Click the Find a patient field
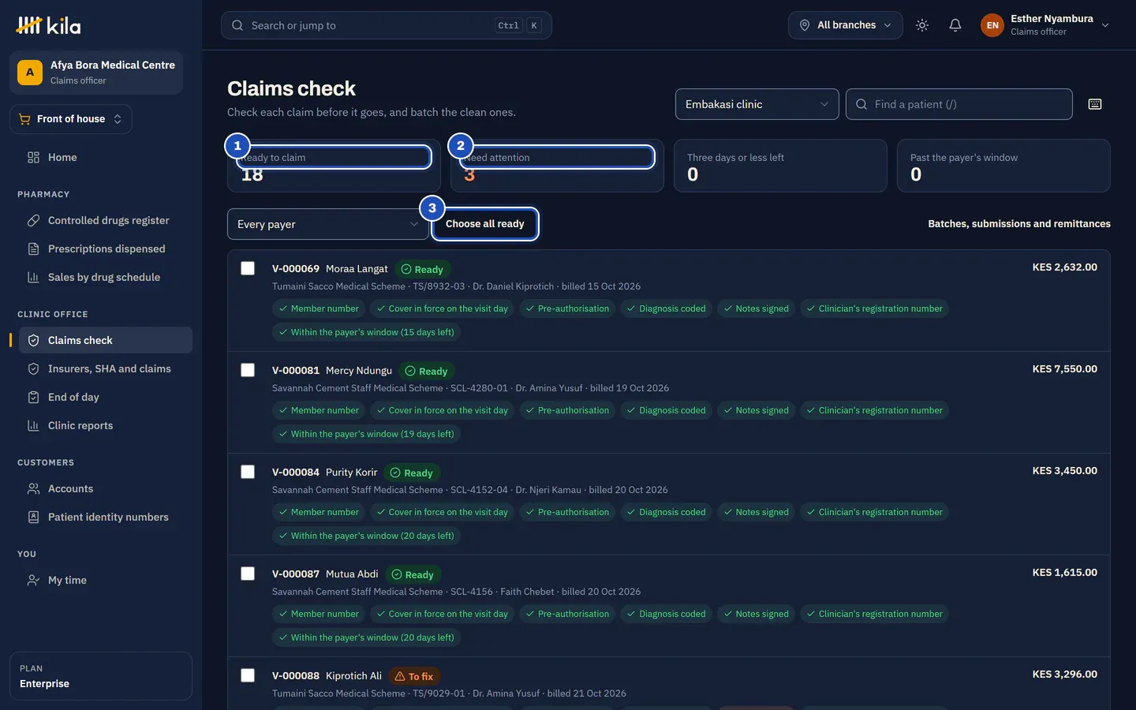This screenshot has width=1136, height=710. click(959, 104)
